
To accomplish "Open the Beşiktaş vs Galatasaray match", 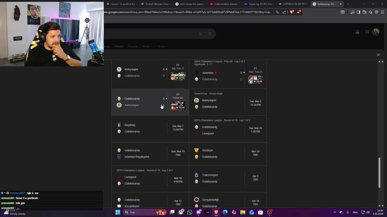I will (150, 128).
